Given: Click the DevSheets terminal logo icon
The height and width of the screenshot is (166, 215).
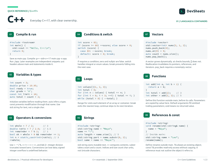Looking at the screenshot, I should pyautogui.click(x=182, y=11).
